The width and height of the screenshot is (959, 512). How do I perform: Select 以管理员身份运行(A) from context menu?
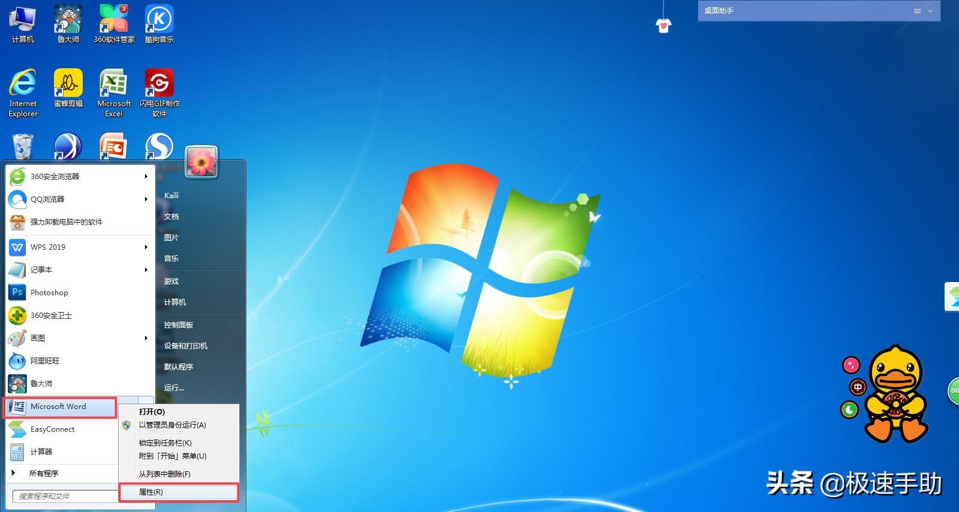[x=179, y=425]
